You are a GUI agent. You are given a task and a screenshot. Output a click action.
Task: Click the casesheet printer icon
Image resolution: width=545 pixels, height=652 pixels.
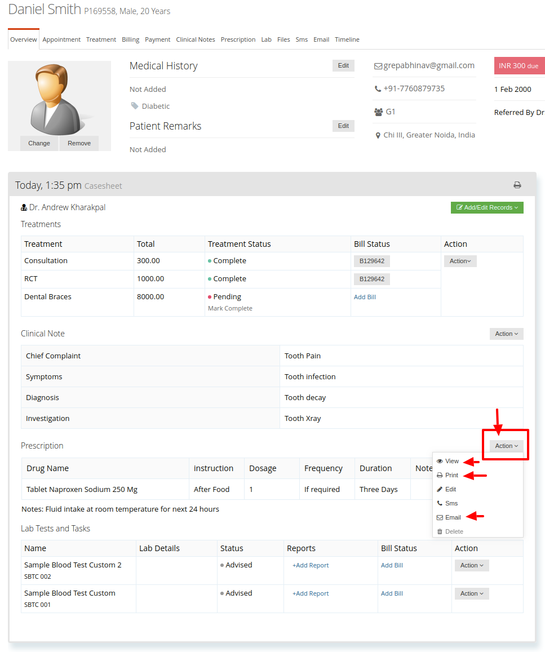[517, 185]
